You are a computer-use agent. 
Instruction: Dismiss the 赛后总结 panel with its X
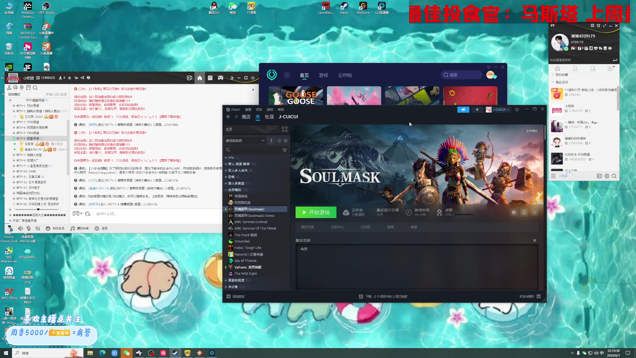click(x=534, y=240)
